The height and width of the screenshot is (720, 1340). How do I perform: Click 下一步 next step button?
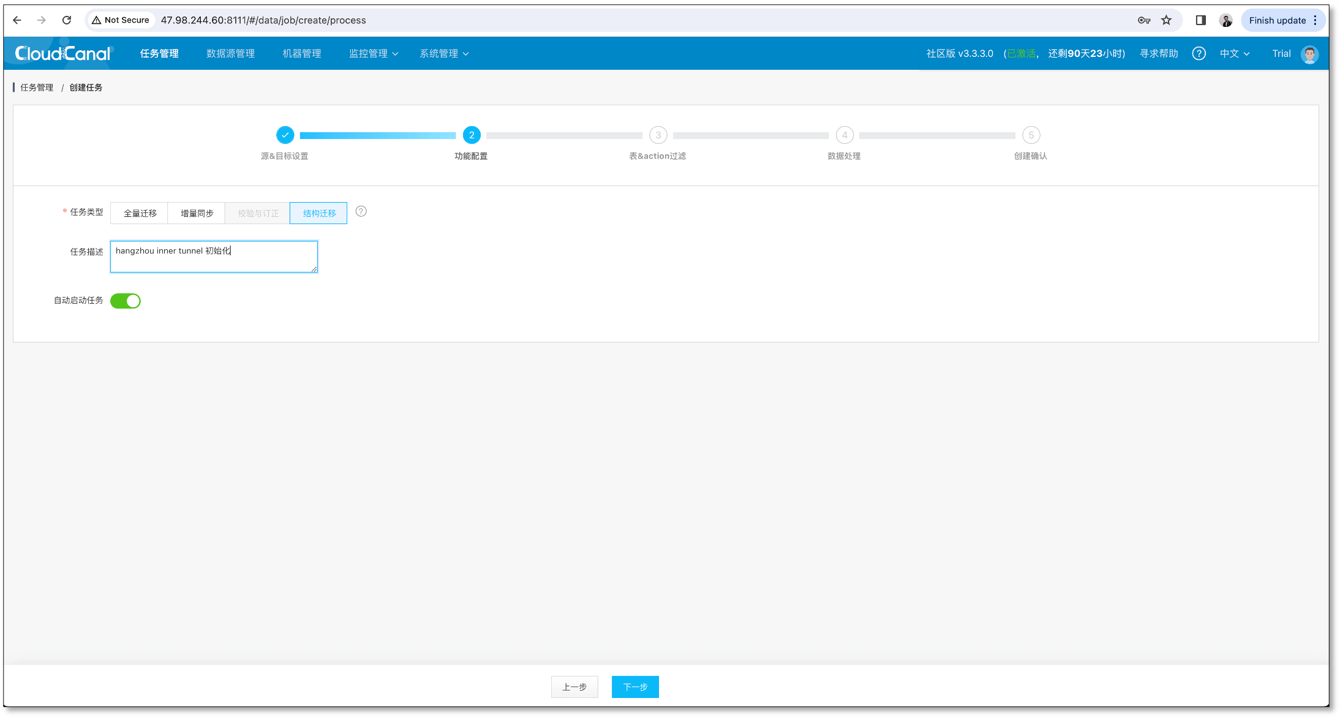635,687
